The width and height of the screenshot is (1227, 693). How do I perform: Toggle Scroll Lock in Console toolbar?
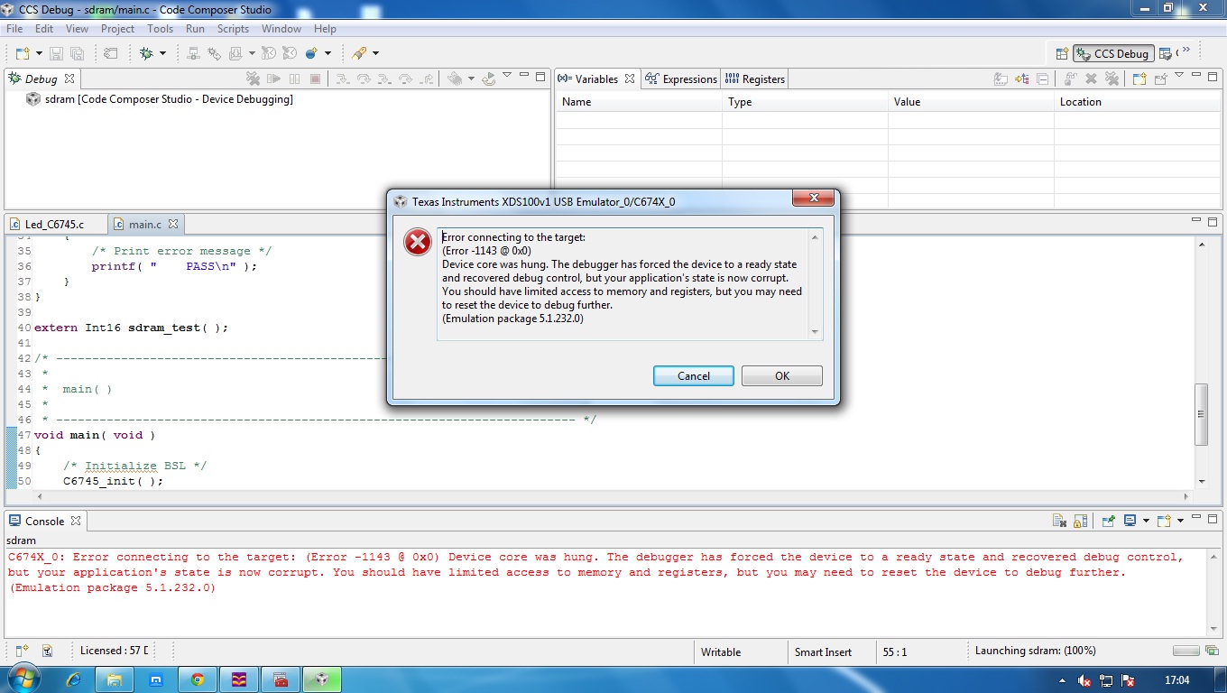[x=1081, y=521]
